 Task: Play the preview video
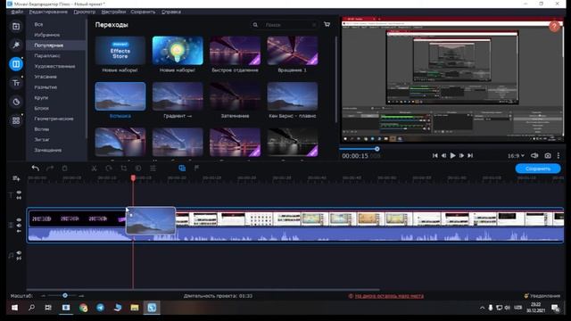tap(452, 155)
